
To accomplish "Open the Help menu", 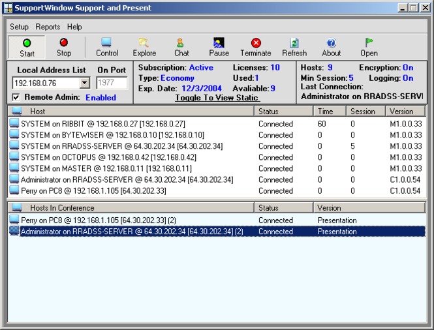I will point(74,27).
